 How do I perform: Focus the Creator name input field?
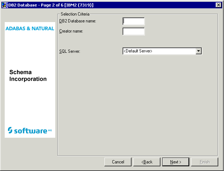(x=134, y=31)
